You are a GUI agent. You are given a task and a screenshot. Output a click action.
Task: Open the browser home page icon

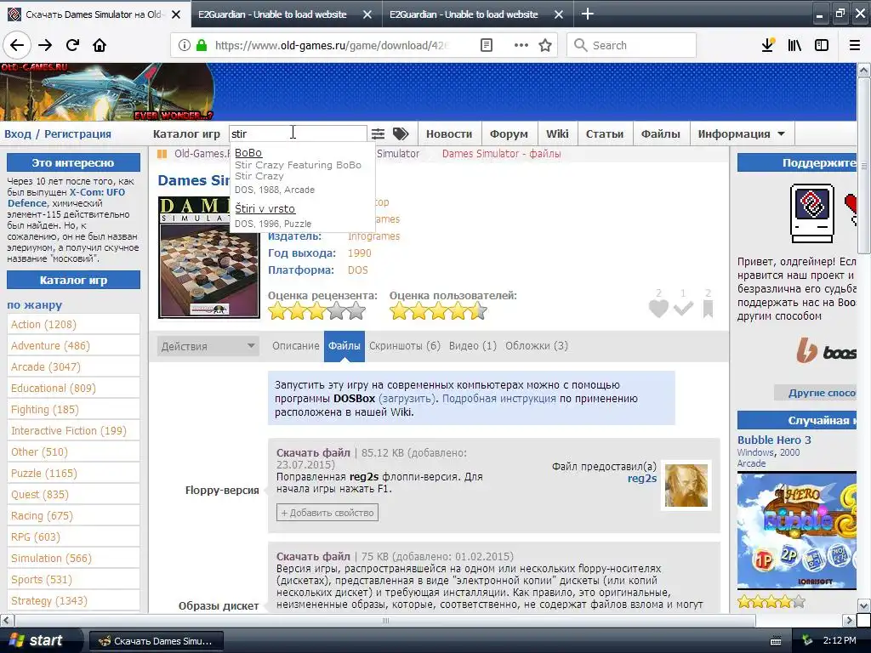point(100,45)
